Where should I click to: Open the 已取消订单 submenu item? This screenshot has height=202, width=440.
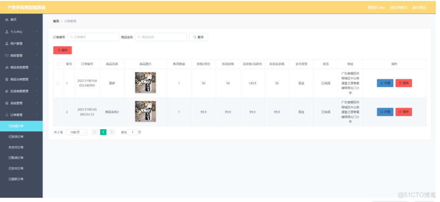[x=21, y=158]
